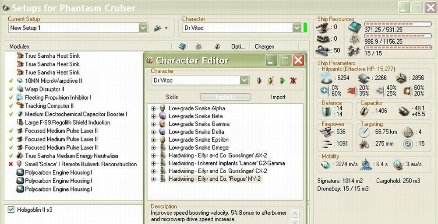The image size is (438, 224).
Task: Click the 10MN MicroWarpdrive II module icon
Action: pos(20,80)
